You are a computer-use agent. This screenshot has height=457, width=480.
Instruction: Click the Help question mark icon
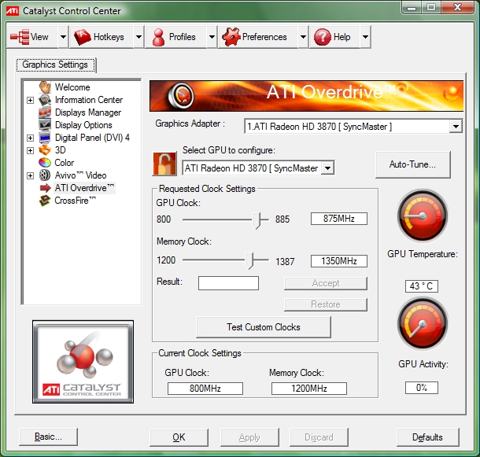[323, 37]
